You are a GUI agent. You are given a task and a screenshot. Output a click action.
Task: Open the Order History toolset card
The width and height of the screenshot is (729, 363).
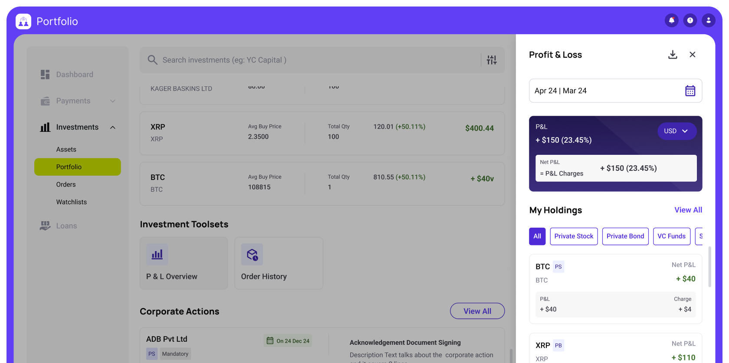click(279, 263)
